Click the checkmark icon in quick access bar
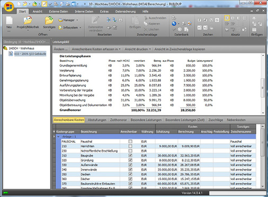This screenshot has width=268, height=197. pyautogui.click(x=50, y=4)
